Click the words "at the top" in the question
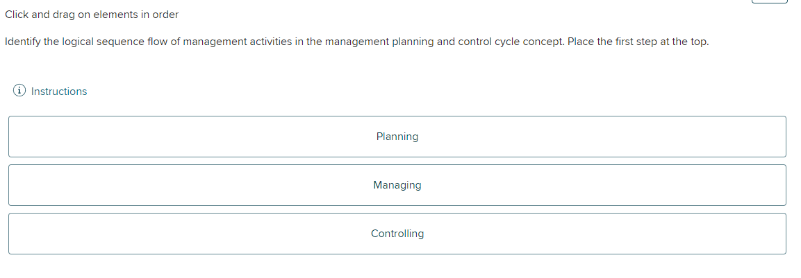 coord(684,42)
